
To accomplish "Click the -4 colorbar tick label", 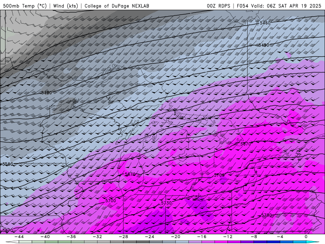I will coord(280,237).
